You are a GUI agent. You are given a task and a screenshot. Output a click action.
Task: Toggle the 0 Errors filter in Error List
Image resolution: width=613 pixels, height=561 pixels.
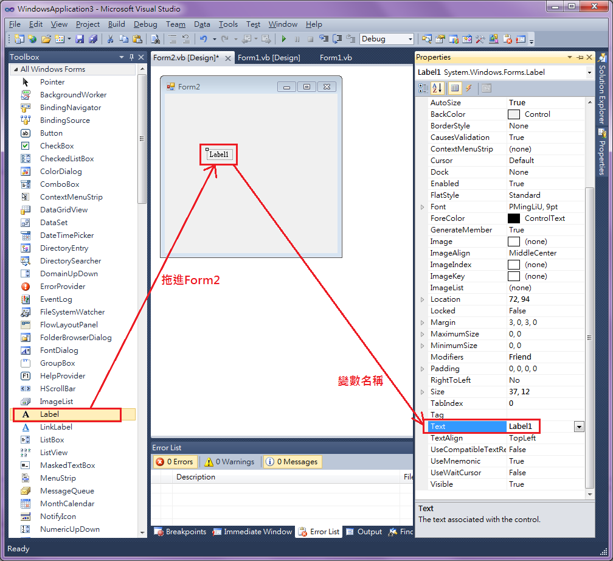coord(175,461)
